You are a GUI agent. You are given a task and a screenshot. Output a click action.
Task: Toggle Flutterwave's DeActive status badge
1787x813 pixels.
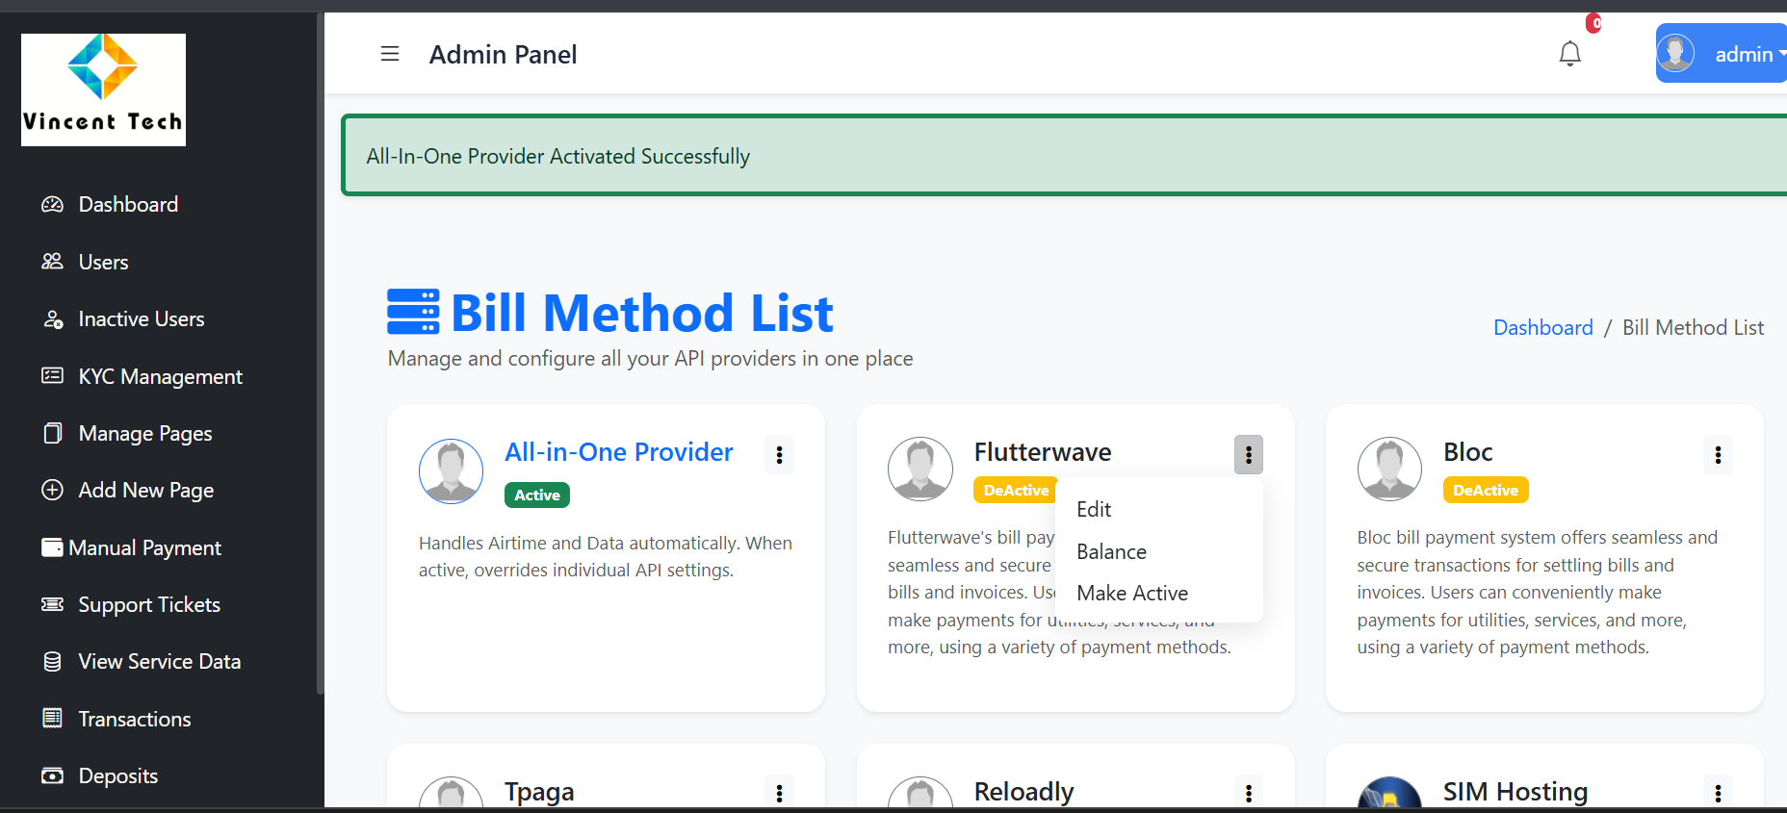pyautogui.click(x=1015, y=490)
